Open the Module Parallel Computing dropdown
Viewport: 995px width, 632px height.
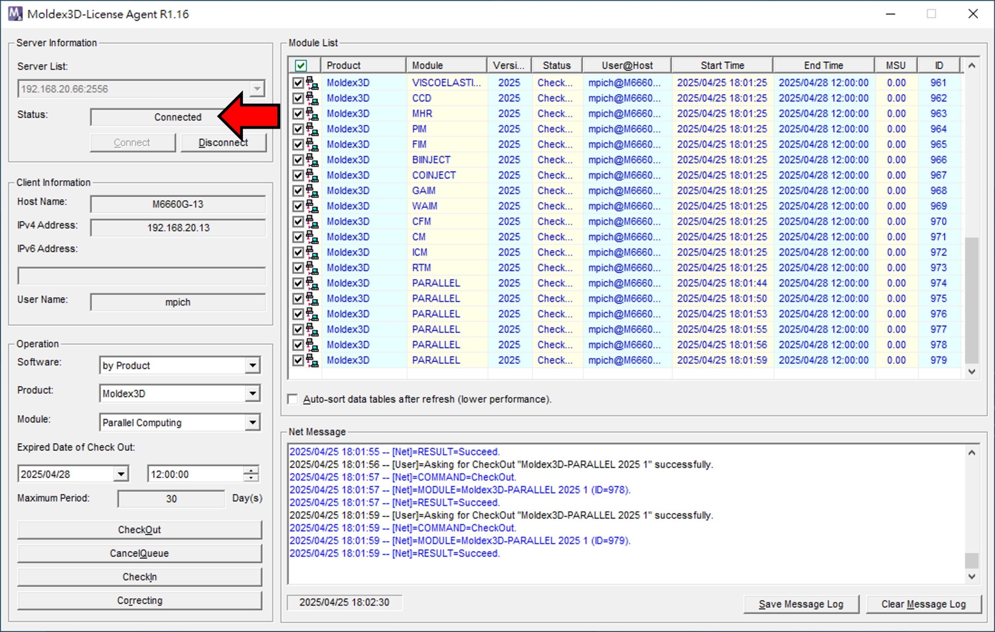pos(253,422)
